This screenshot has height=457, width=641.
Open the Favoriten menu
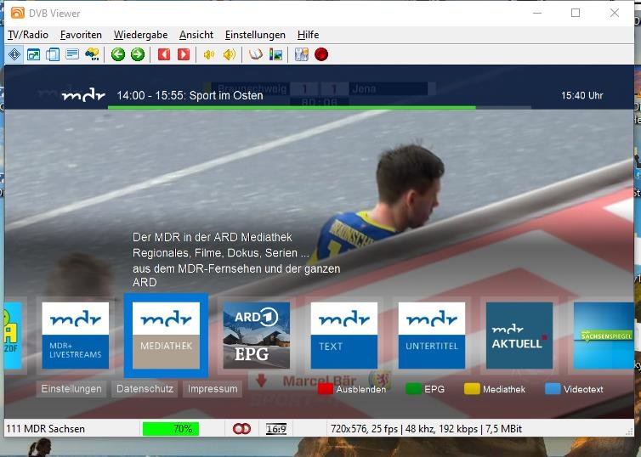81,35
